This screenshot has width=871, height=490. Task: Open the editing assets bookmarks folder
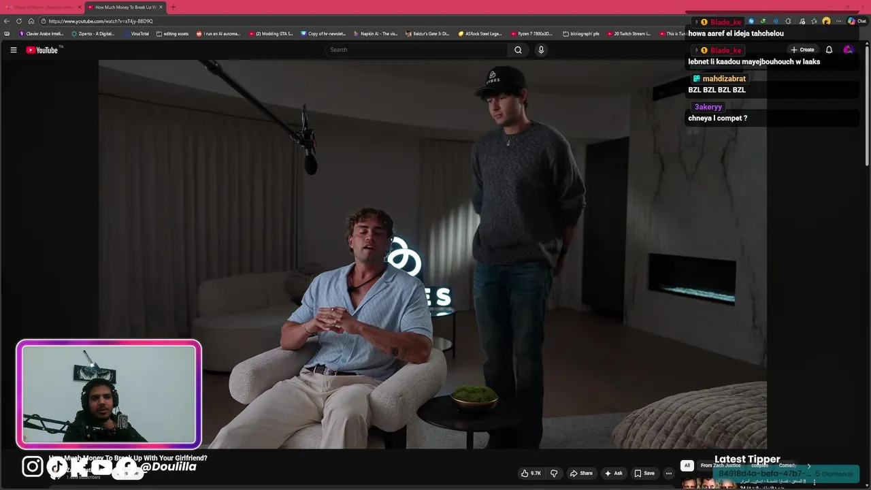173,33
